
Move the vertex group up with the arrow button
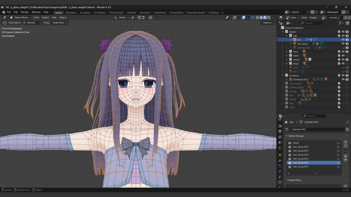click(x=346, y=156)
